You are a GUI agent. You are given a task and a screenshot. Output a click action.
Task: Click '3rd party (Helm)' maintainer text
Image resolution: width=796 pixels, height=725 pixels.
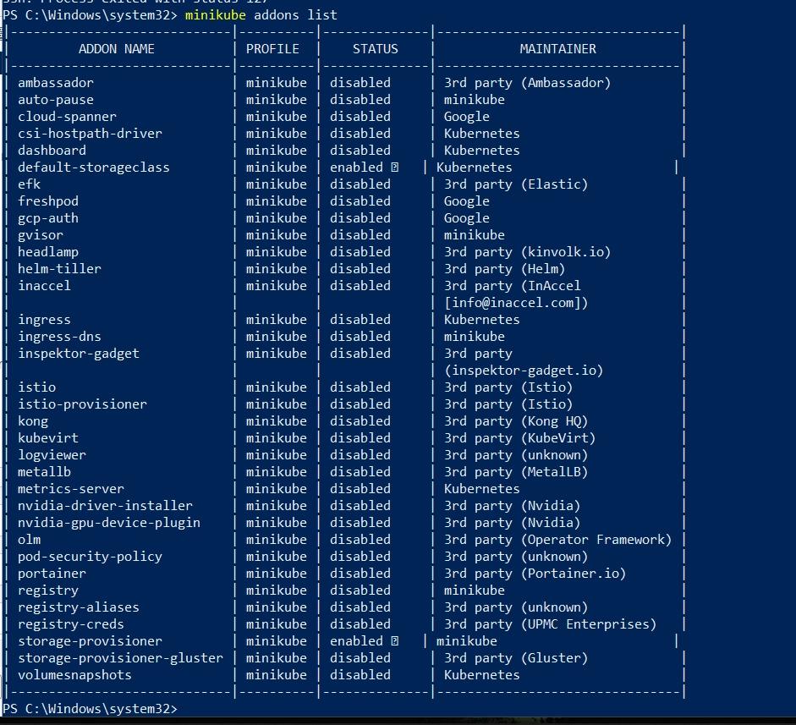tap(505, 269)
